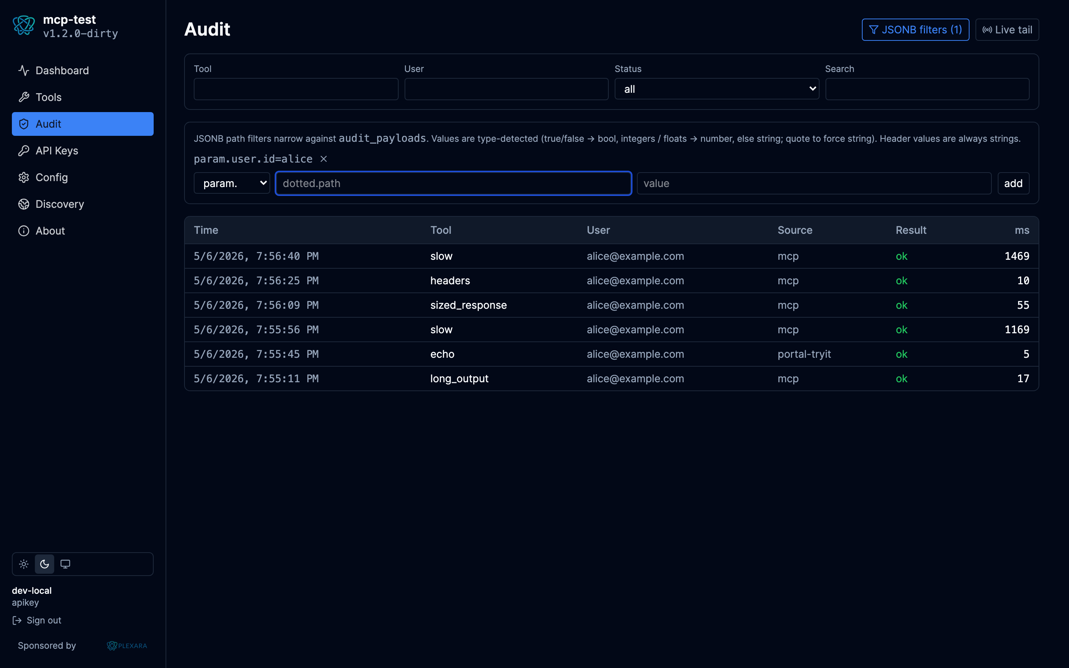Image resolution: width=1069 pixels, height=668 pixels.
Task: Click the add filter button
Action: pyautogui.click(x=1013, y=183)
